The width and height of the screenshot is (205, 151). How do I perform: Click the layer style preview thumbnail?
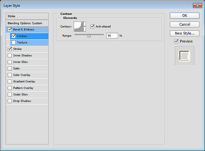click(184, 56)
